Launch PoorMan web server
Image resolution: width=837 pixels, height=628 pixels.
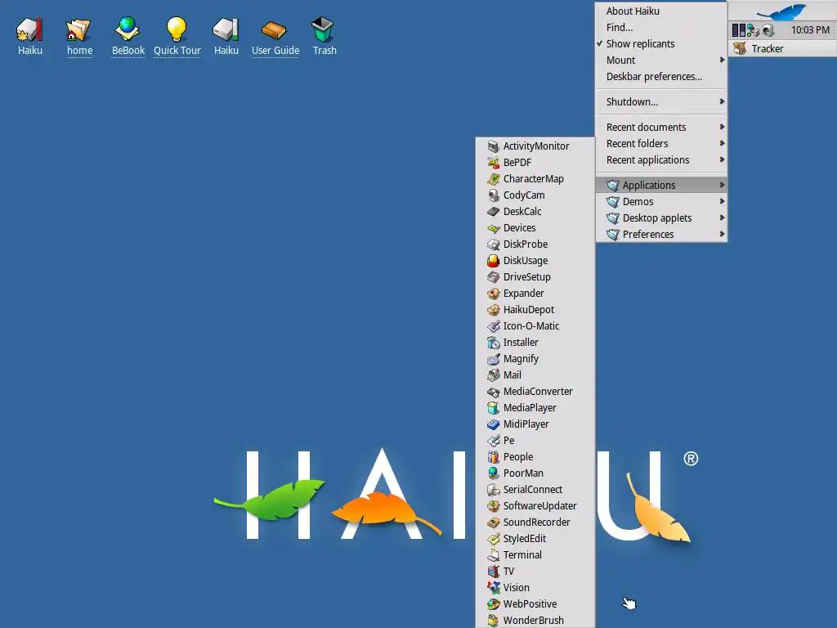(x=535, y=473)
